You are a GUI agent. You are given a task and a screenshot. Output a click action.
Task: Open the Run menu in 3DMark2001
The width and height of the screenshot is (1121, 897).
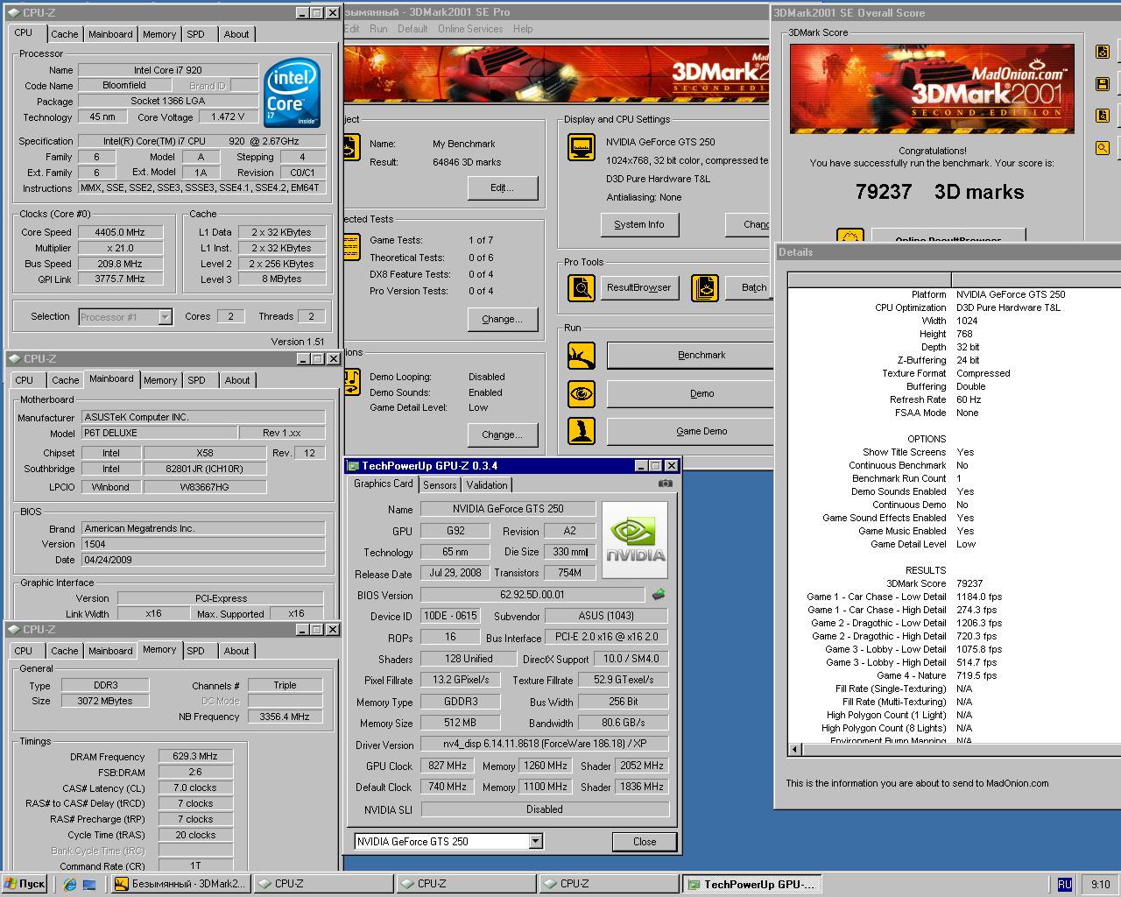(x=378, y=29)
